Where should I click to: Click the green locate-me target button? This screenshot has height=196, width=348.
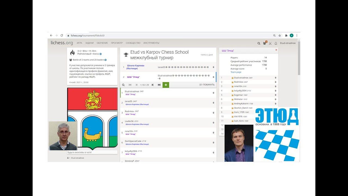[x=166, y=85]
